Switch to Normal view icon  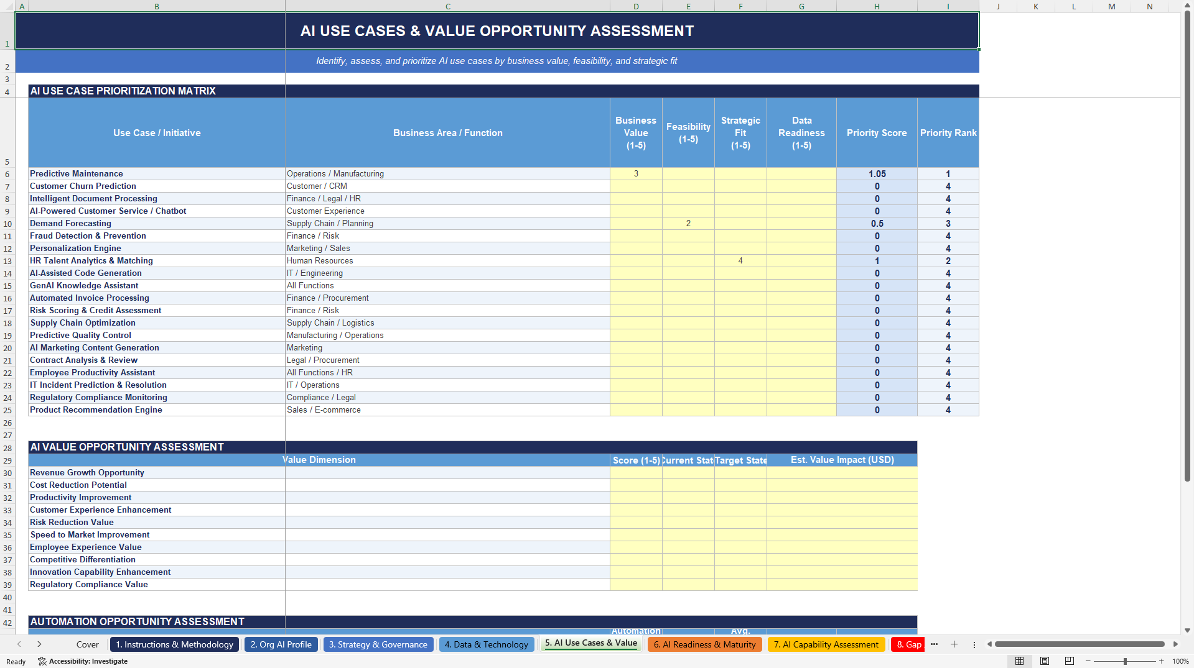(1019, 661)
